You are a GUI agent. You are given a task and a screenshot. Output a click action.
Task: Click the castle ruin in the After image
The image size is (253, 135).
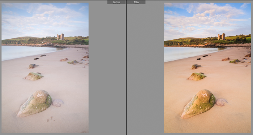click(222, 37)
